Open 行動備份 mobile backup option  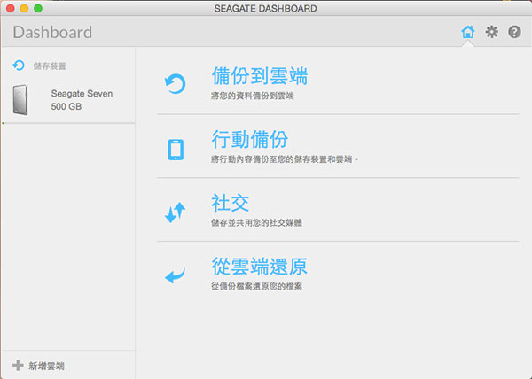click(249, 140)
